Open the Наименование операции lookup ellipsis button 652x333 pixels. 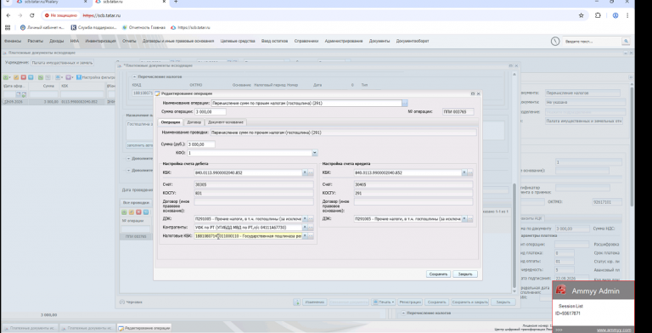(405, 103)
